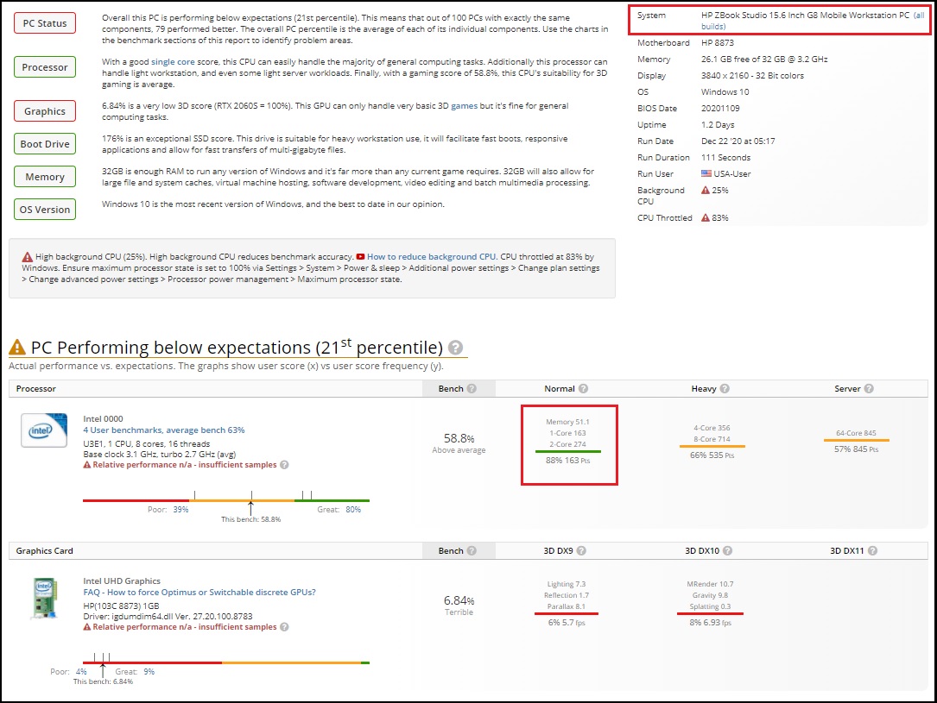Click the 3D DX10 help icon
937x703 pixels.
727,551
